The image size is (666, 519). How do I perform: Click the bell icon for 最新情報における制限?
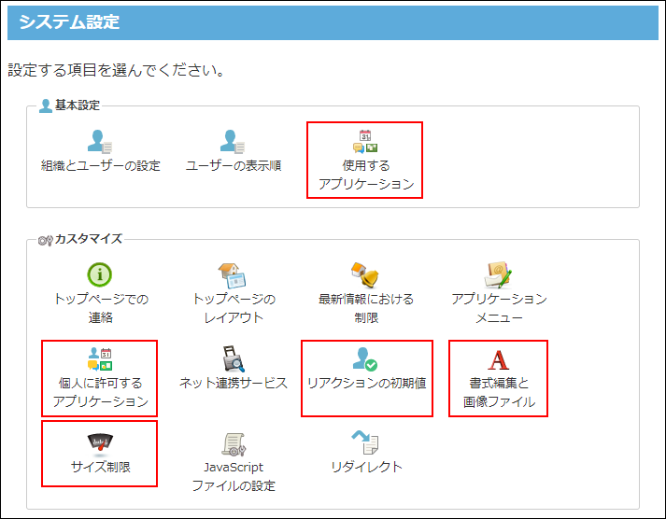(365, 275)
